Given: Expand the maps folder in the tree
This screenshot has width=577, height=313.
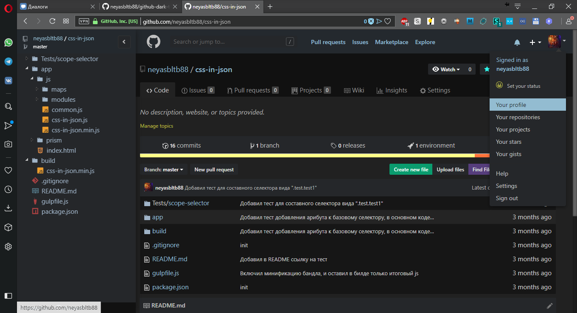Looking at the screenshot, I should coord(37,89).
